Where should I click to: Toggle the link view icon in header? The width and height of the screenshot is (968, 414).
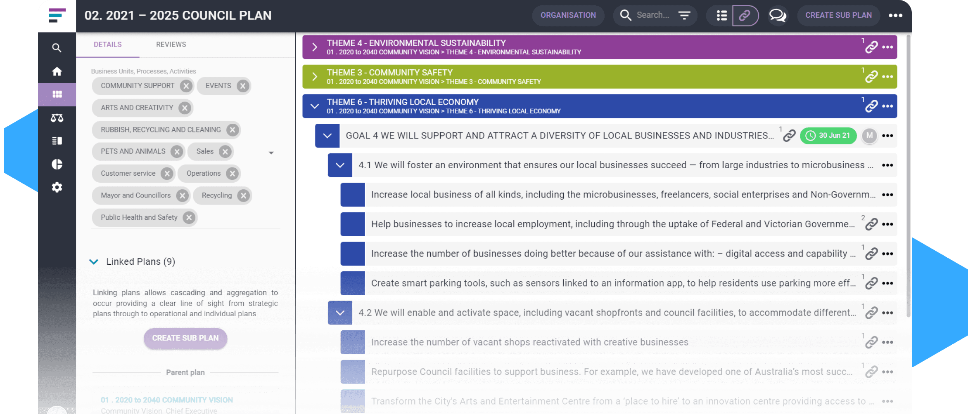click(x=745, y=15)
